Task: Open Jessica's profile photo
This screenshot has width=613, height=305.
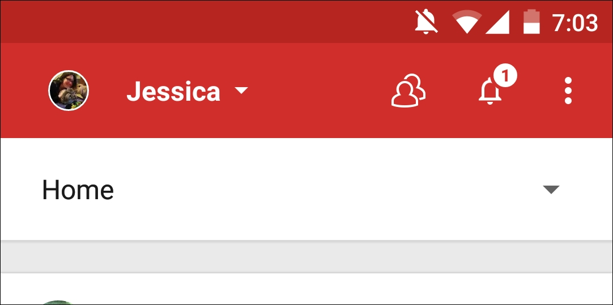Action: click(69, 91)
